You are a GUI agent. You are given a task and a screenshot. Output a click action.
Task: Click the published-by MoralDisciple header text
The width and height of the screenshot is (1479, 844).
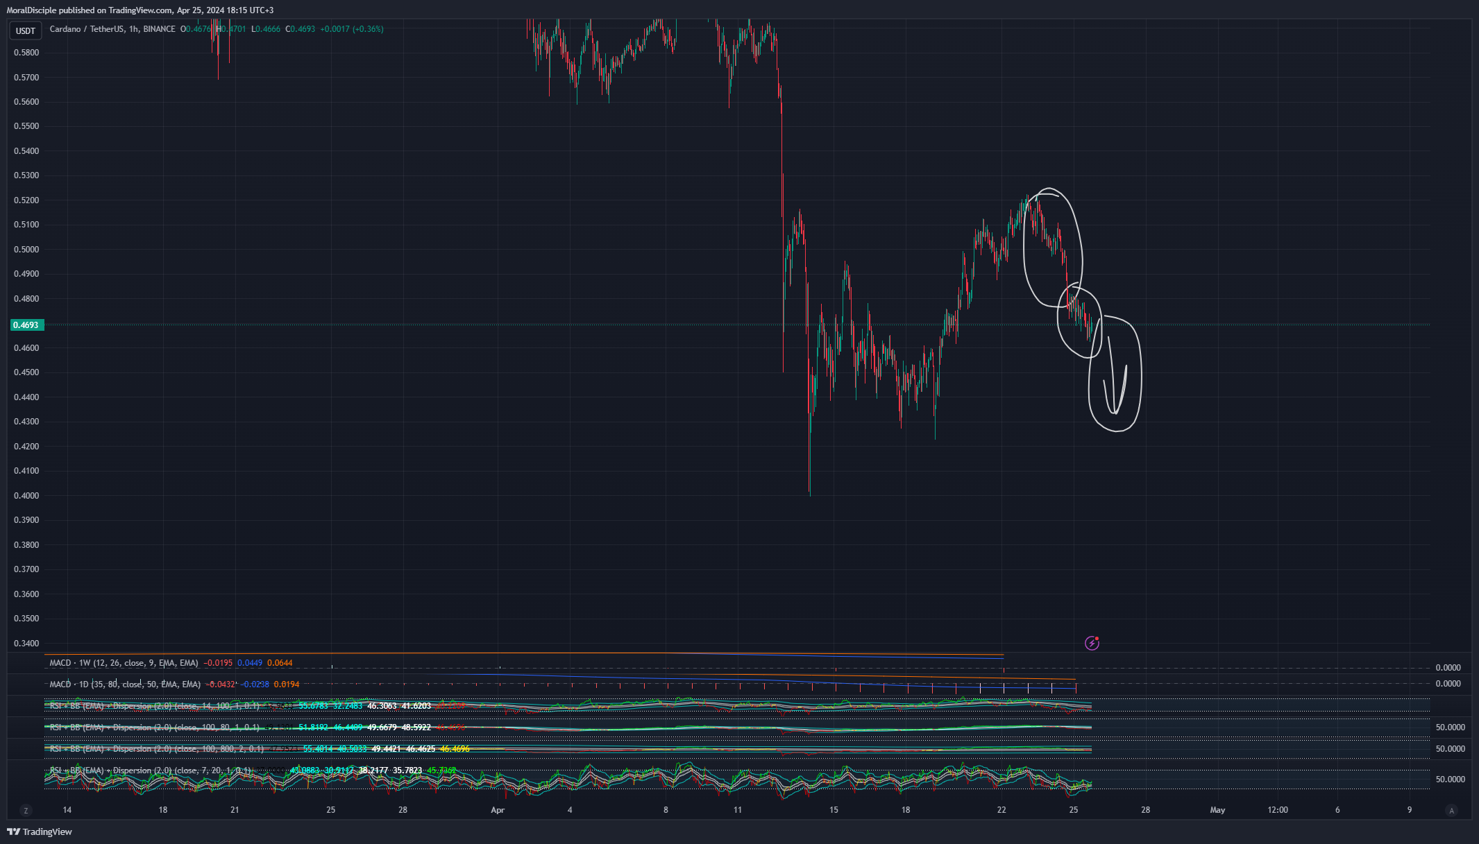[140, 10]
